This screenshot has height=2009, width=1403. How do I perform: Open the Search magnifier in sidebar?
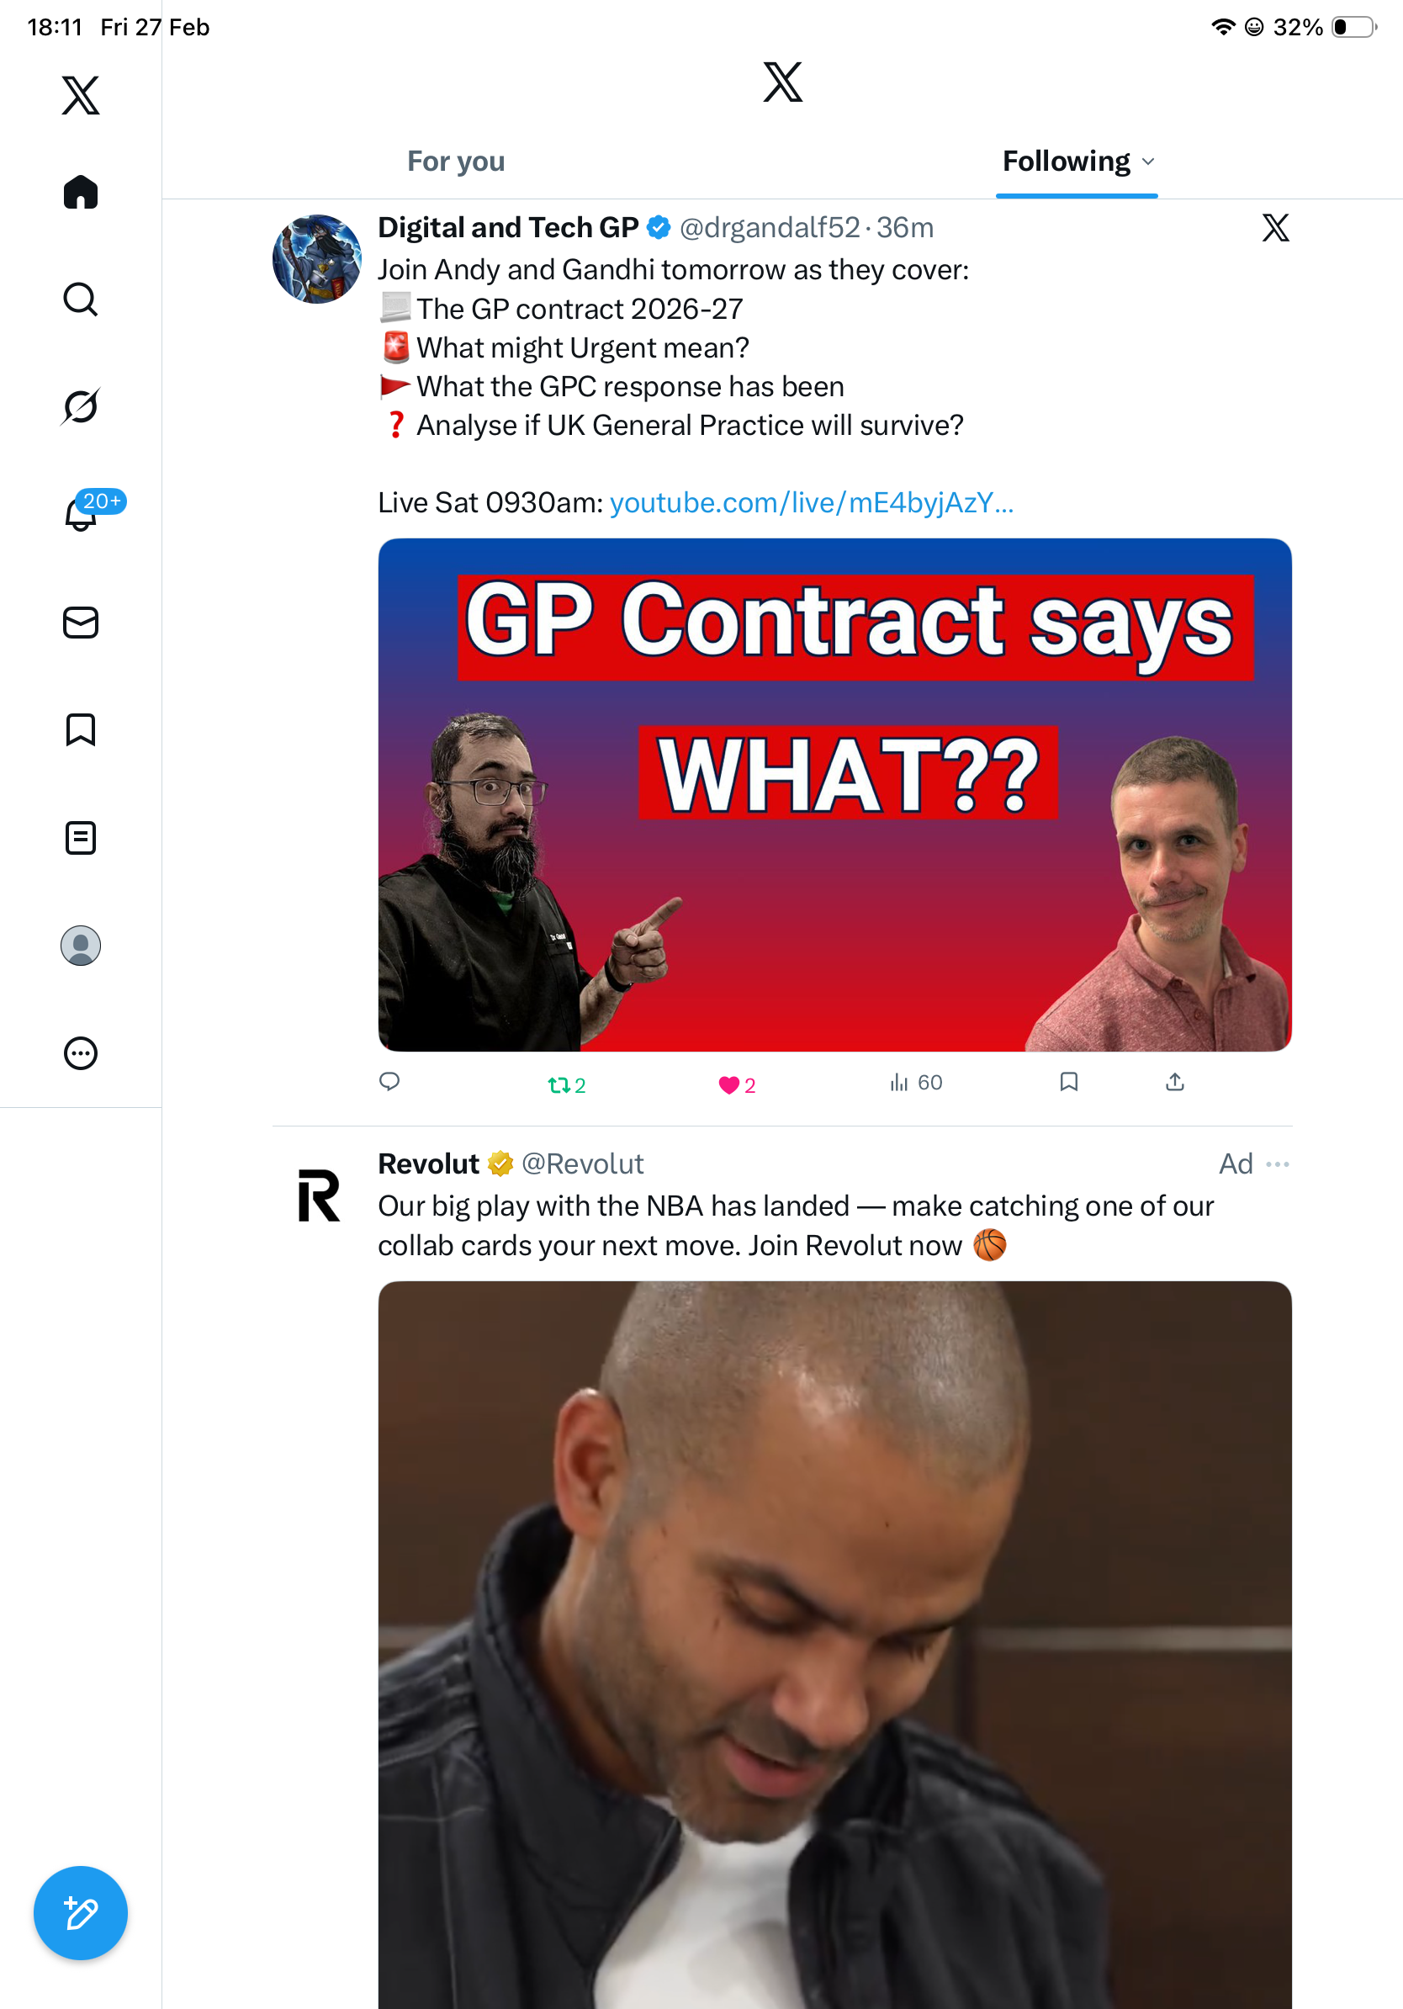point(81,299)
